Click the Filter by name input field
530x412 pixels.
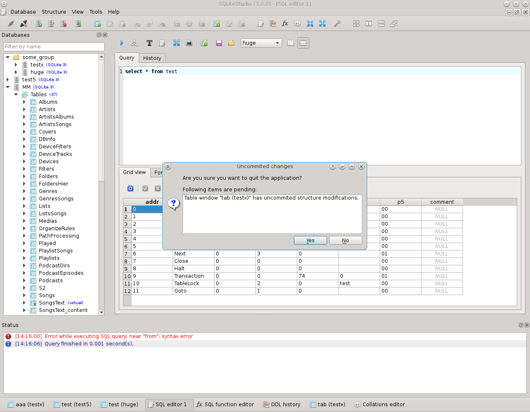[54, 47]
